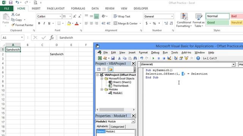Click the Insert Function fx icon

coord(52,37)
